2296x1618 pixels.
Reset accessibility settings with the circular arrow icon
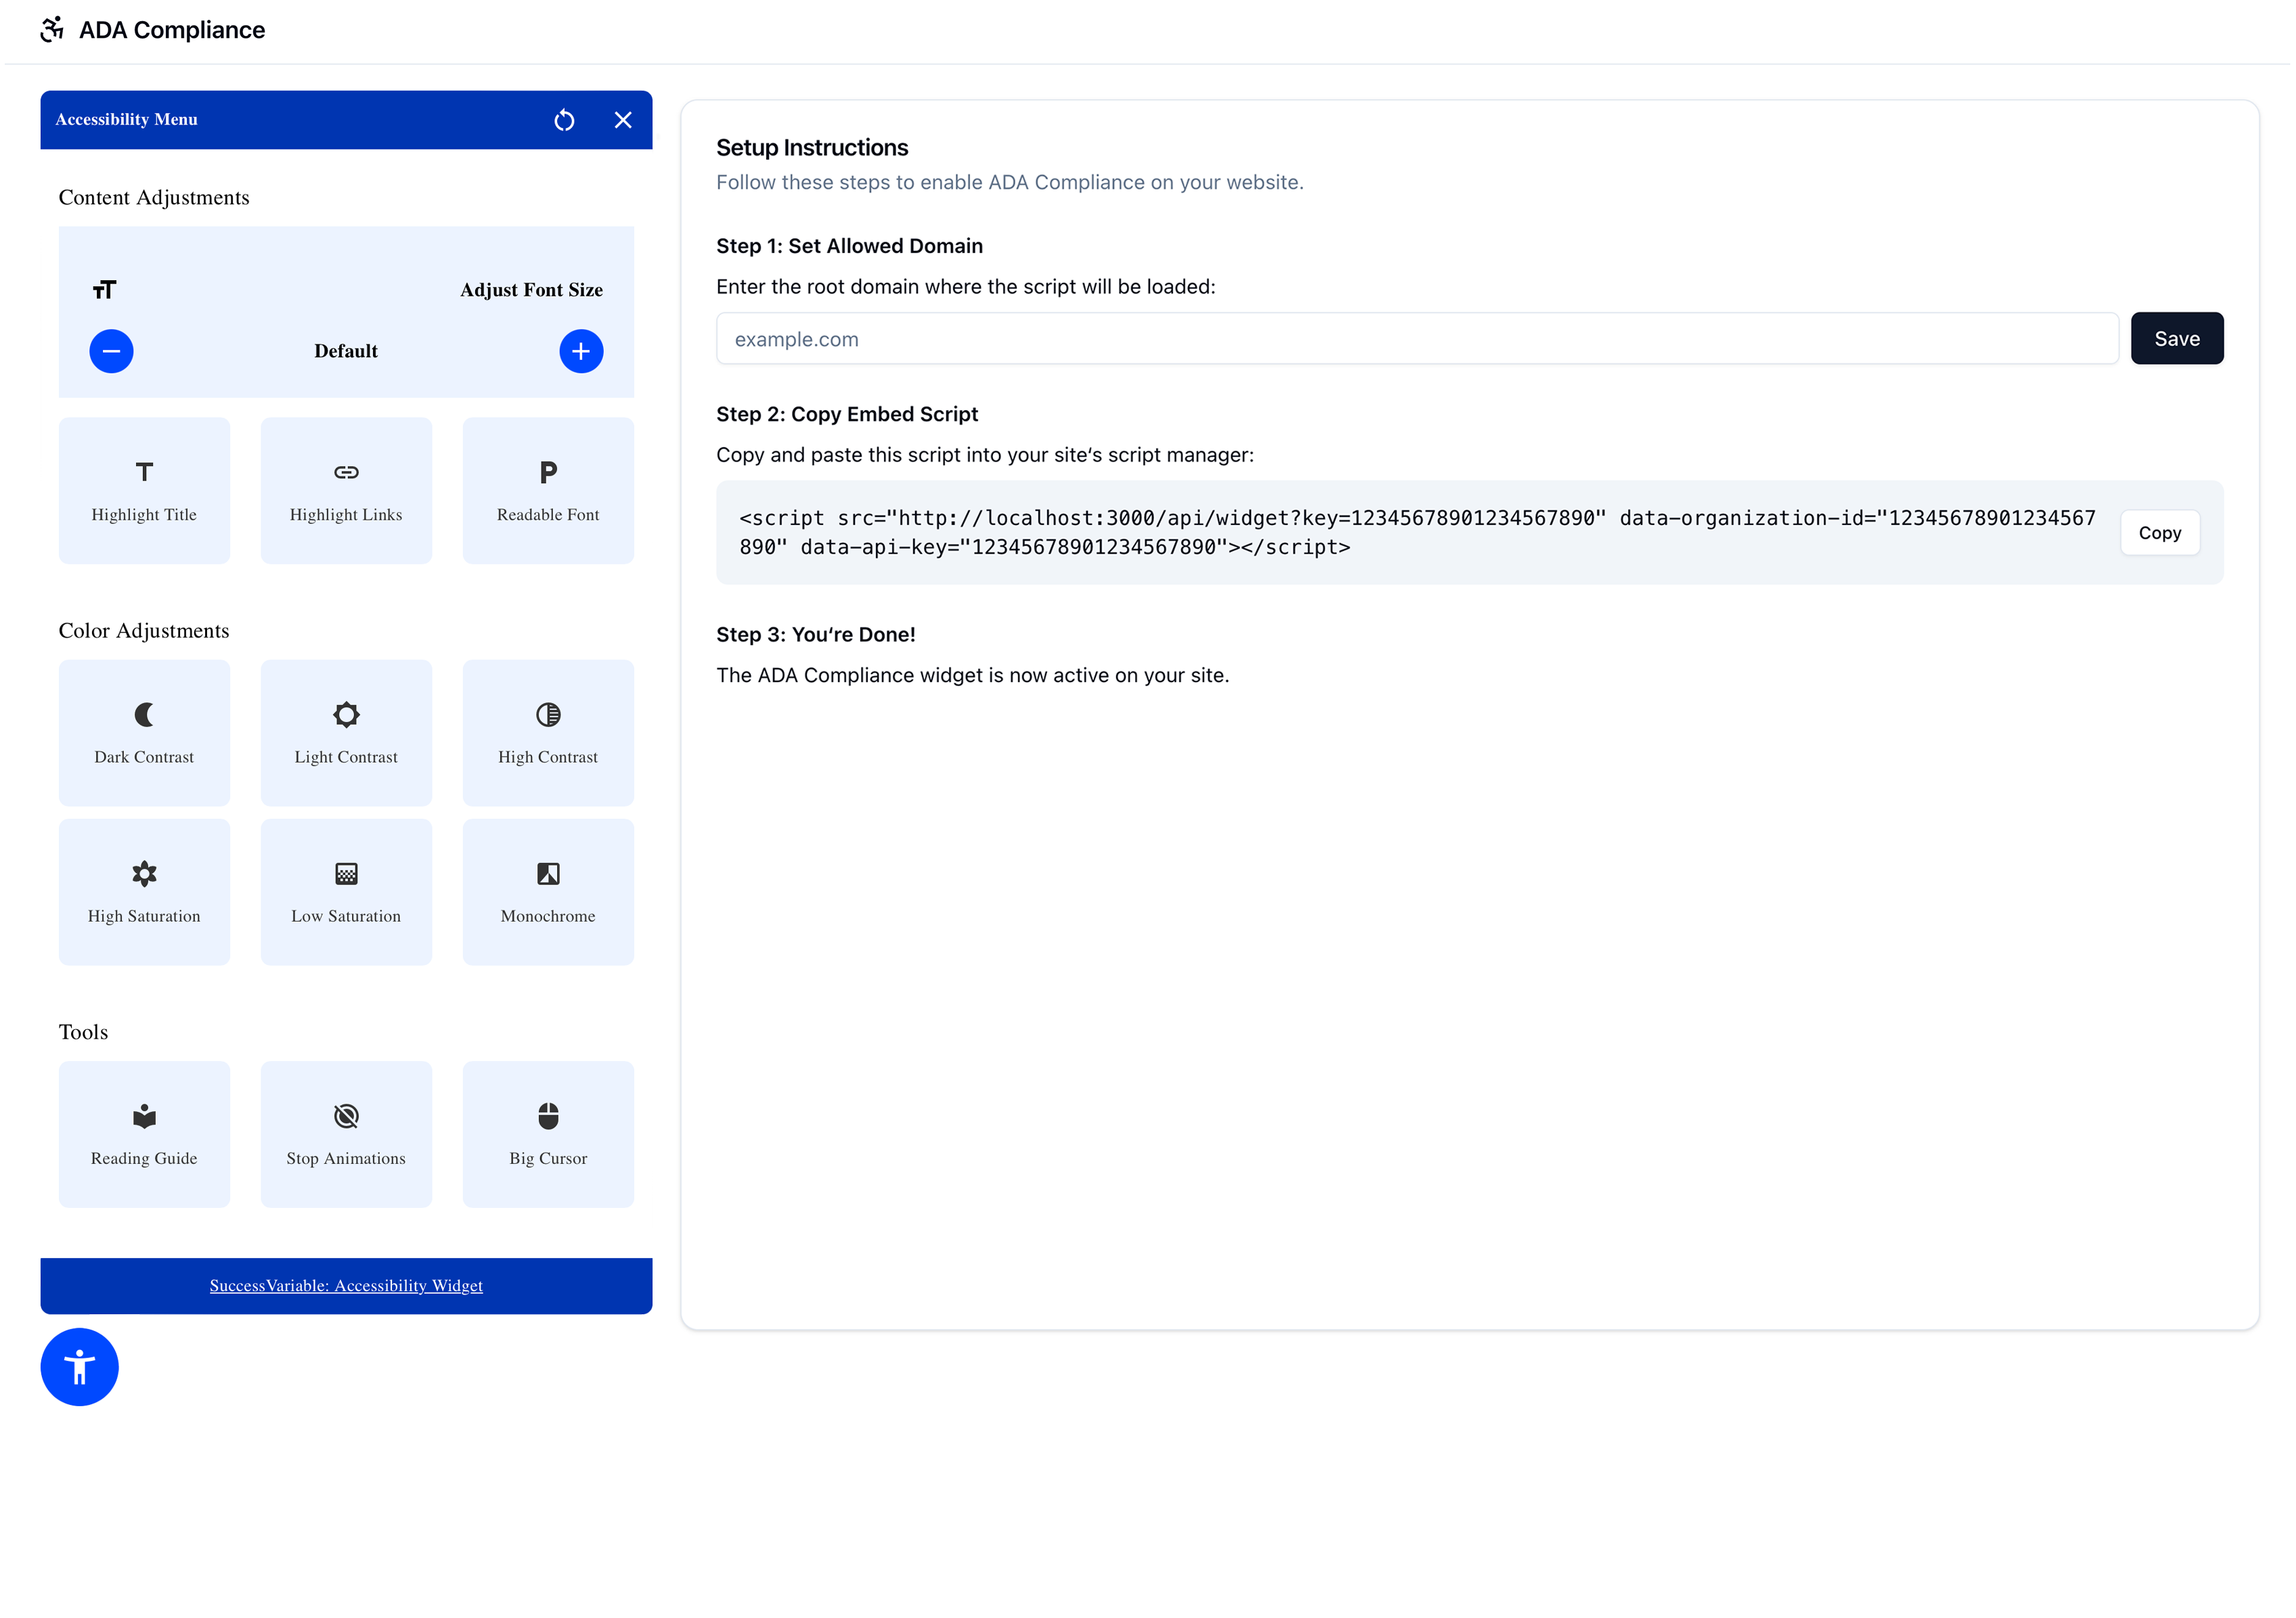click(x=564, y=120)
